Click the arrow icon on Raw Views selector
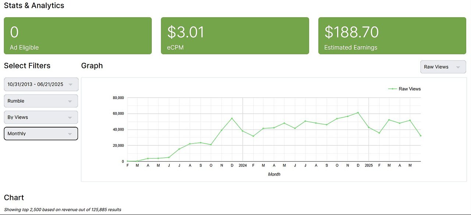 458,67
